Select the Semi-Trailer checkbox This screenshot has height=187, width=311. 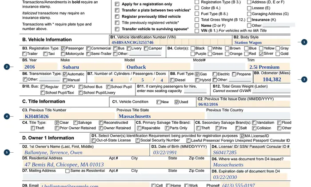click(88, 54)
